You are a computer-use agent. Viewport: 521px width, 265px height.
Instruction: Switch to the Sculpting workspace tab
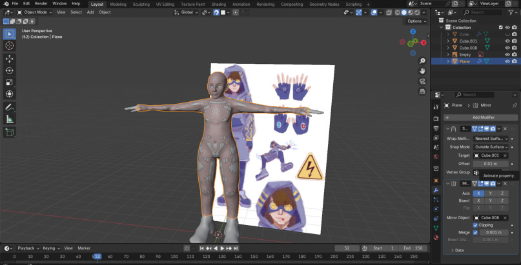click(x=141, y=4)
